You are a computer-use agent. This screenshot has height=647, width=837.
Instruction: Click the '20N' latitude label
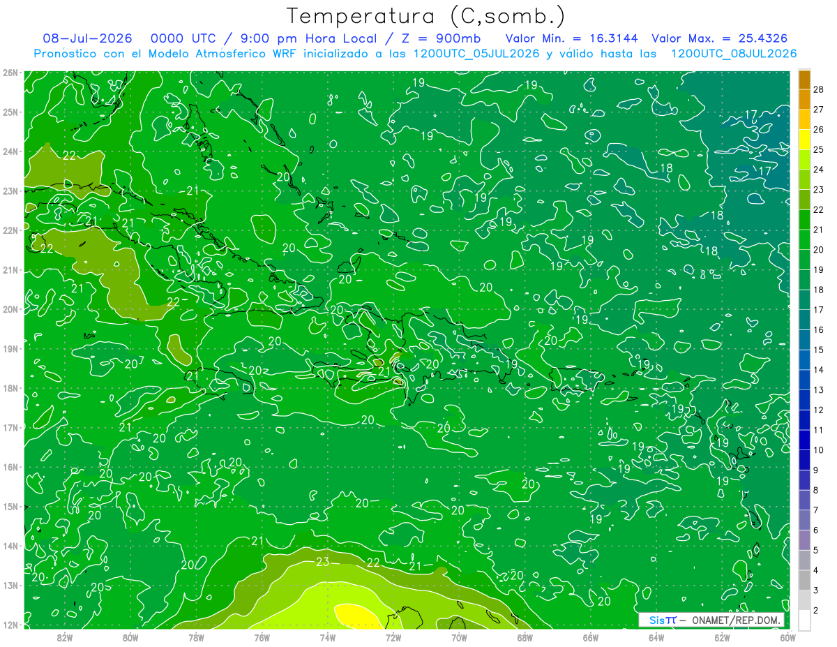(x=10, y=309)
